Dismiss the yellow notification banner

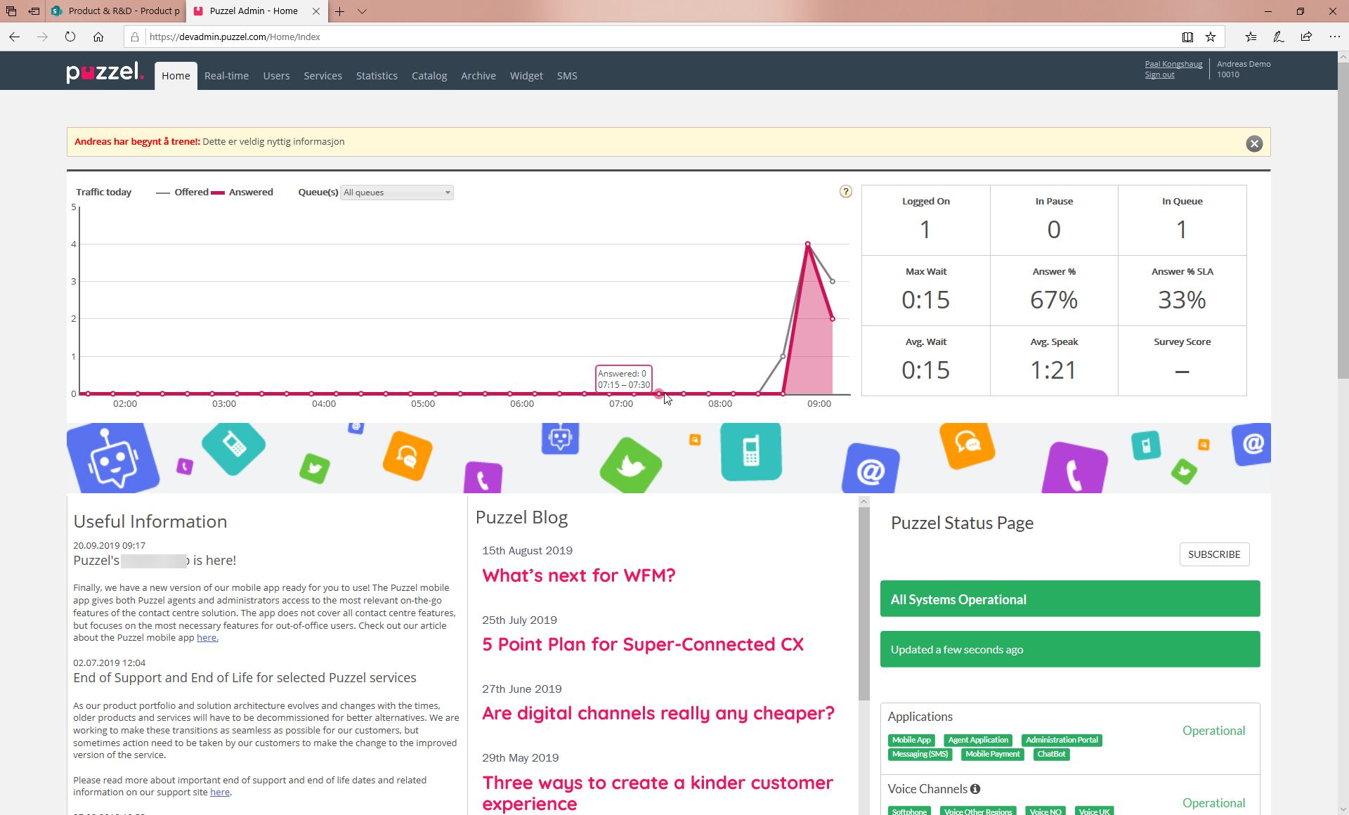pyautogui.click(x=1254, y=144)
